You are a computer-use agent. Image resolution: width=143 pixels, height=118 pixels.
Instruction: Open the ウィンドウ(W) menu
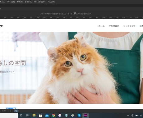pos(40,2)
